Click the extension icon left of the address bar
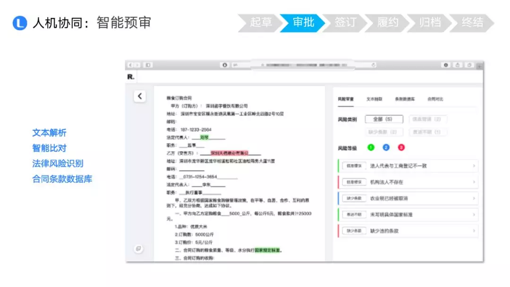The image size is (510, 287). [225, 65]
